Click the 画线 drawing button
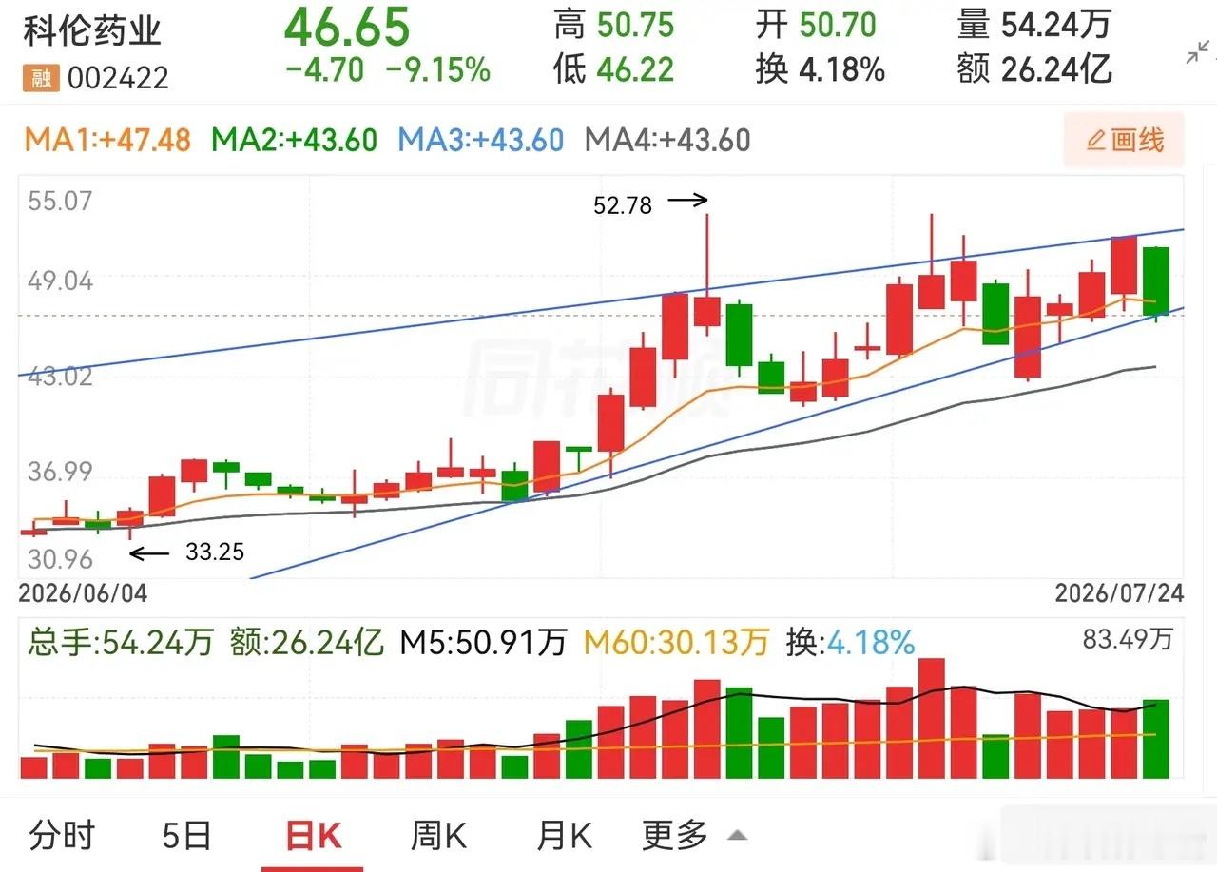This screenshot has height=872, width=1217. tap(1124, 142)
